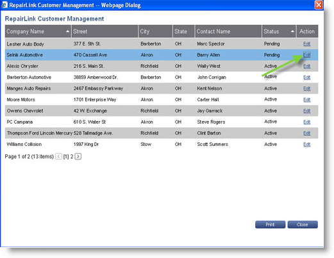The height and width of the screenshot is (258, 334).
Task: Edit the Manges Auto Repairs record
Action: [x=306, y=88]
